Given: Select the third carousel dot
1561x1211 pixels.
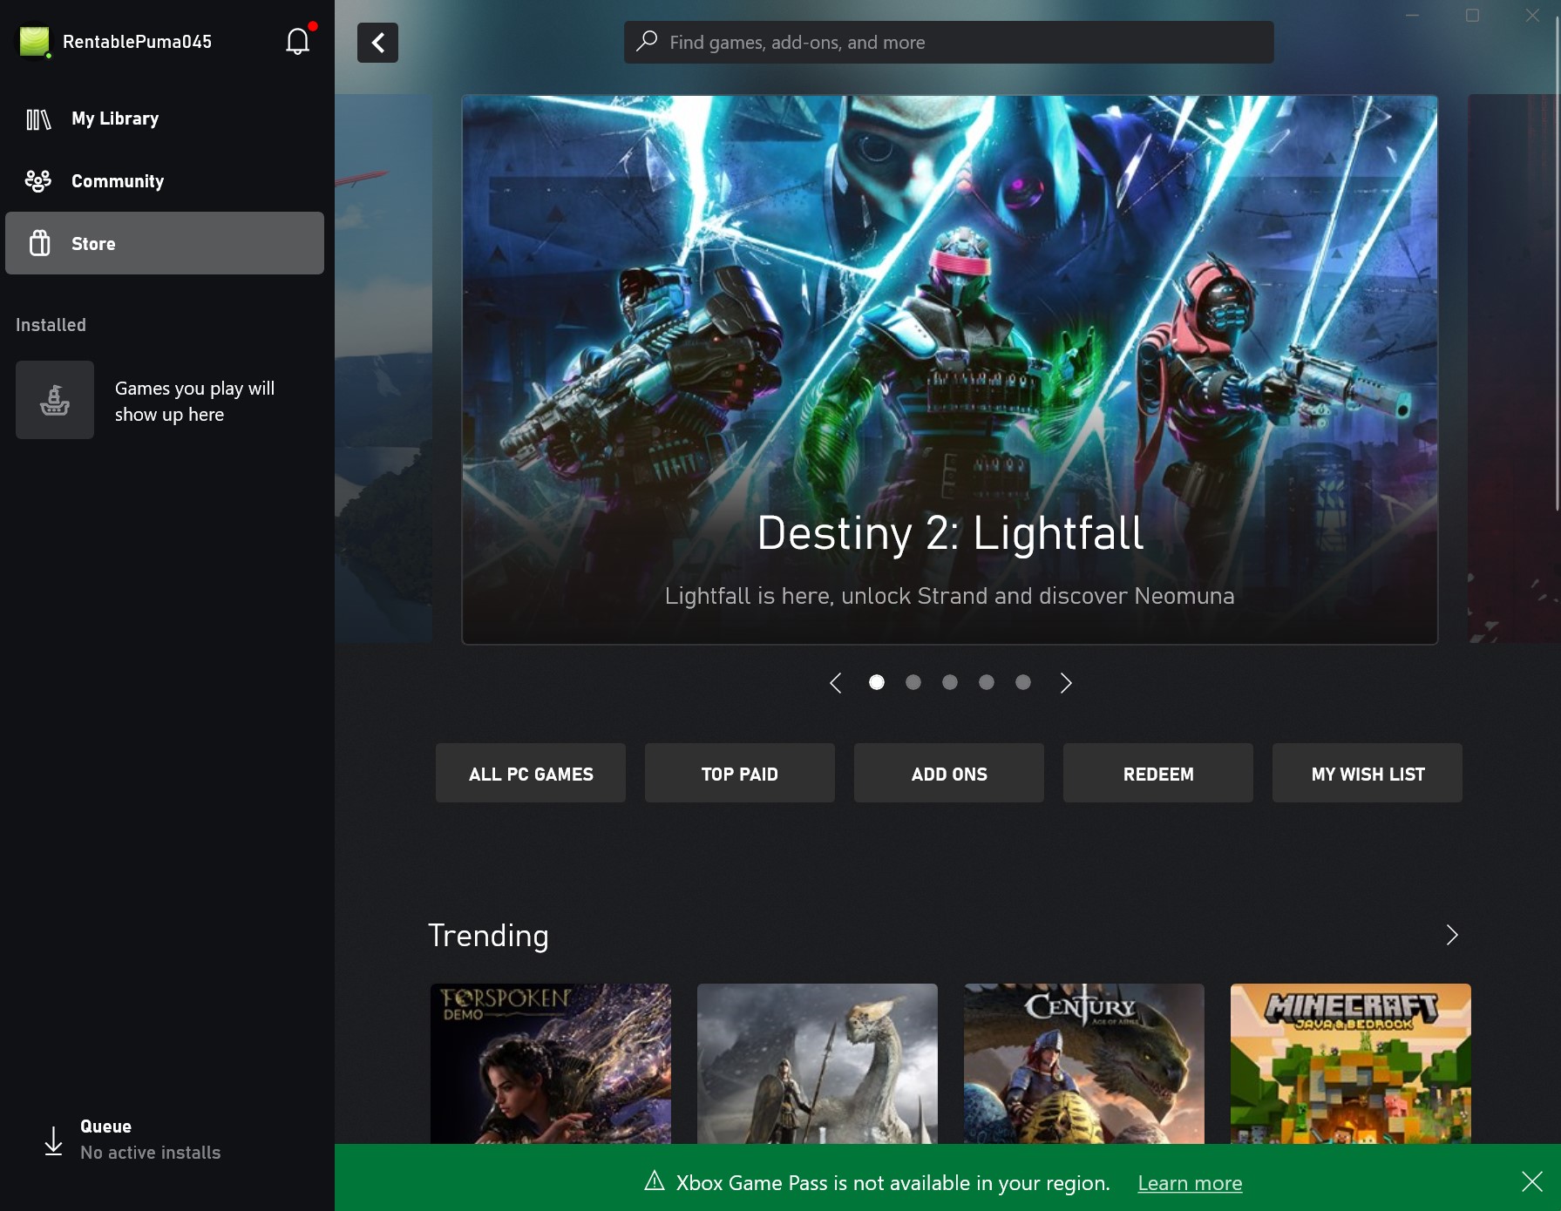Looking at the screenshot, I should click(x=950, y=682).
